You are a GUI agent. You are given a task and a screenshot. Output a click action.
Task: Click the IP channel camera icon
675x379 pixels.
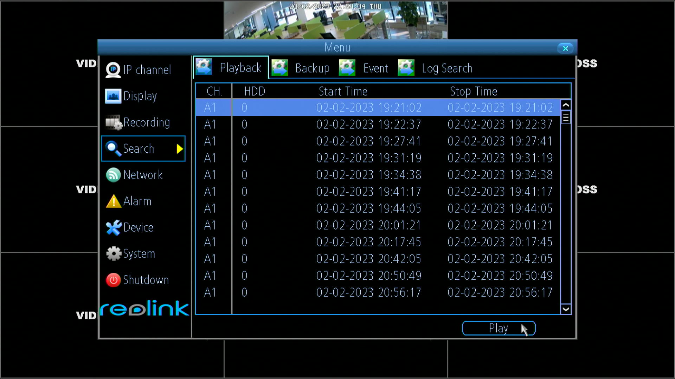point(113,70)
